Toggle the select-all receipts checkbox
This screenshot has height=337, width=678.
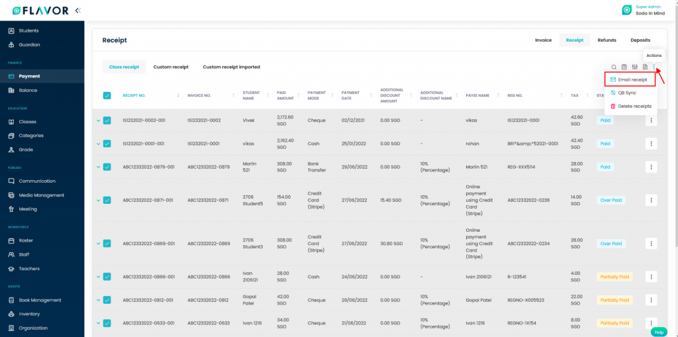pyautogui.click(x=107, y=95)
